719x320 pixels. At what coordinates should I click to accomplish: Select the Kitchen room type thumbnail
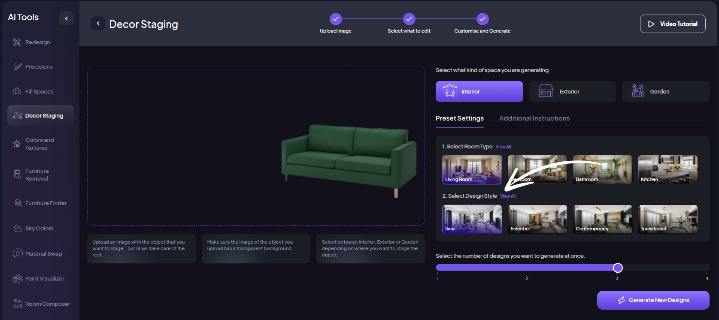[667, 169]
